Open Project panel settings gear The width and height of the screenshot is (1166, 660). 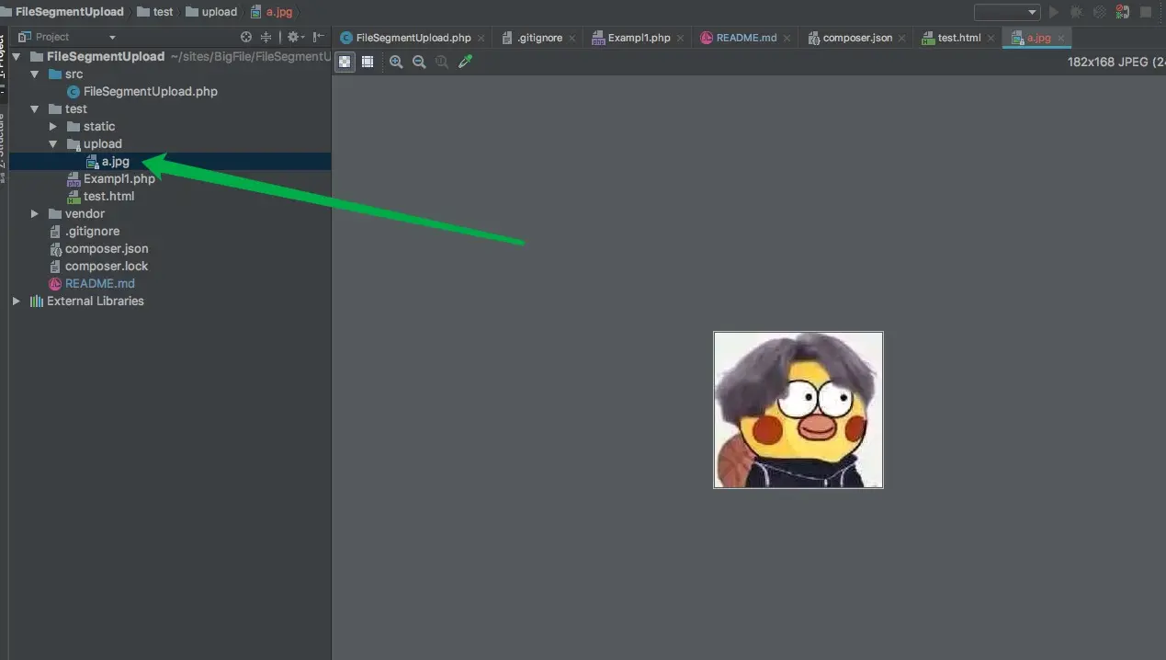tap(294, 37)
